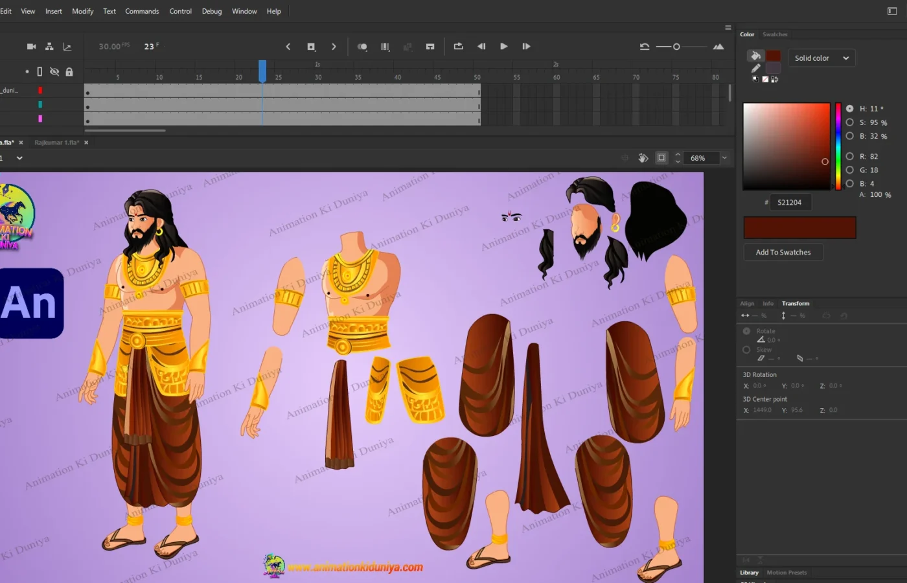Screen dimensions: 907x583
Task: Open the Solid color type dropdown
Action: click(821, 58)
